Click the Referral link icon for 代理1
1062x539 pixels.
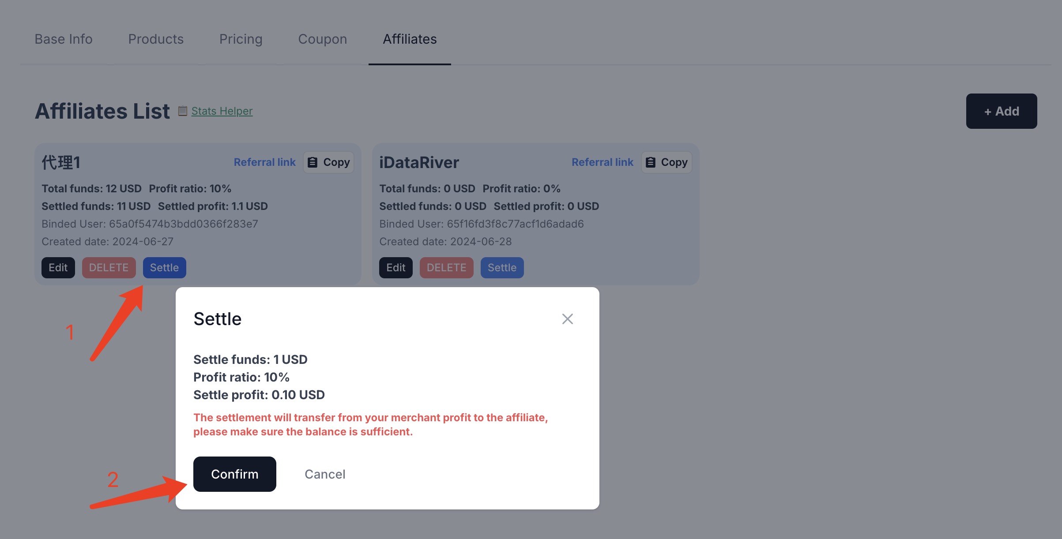[x=265, y=160]
